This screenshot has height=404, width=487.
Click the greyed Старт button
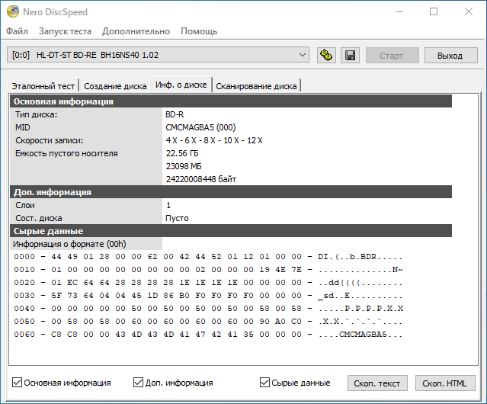tap(391, 56)
